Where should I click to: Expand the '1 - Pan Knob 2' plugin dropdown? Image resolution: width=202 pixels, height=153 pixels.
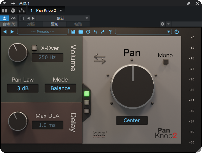point(61,10)
